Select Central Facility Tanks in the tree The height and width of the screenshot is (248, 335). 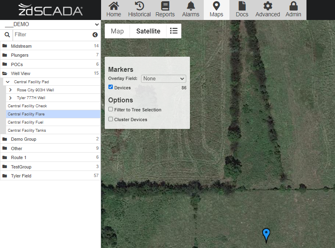[x=27, y=130]
